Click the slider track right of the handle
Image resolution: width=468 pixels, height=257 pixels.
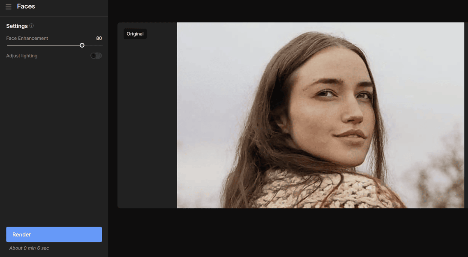point(94,45)
